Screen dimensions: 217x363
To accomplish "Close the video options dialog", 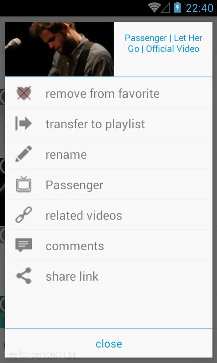I will [x=109, y=343].
